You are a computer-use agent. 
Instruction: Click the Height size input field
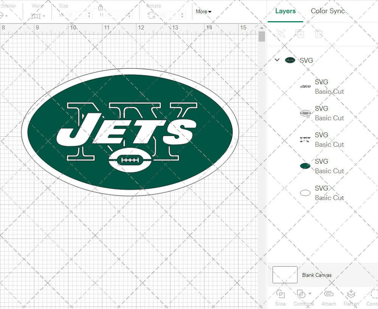point(116,15)
